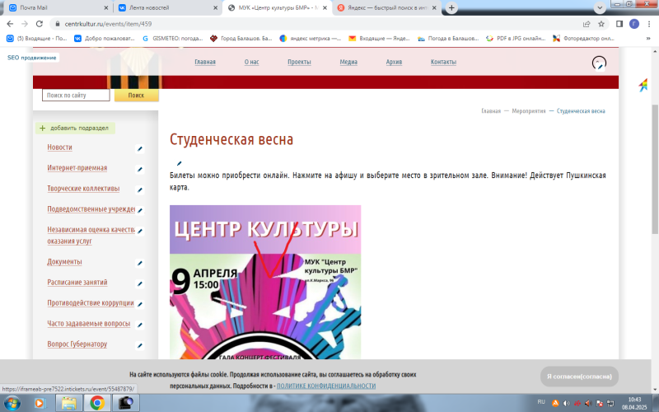The height and width of the screenshot is (412, 659).
Task: Edit the Новости sidebar item pencil icon
Action: coord(140,148)
